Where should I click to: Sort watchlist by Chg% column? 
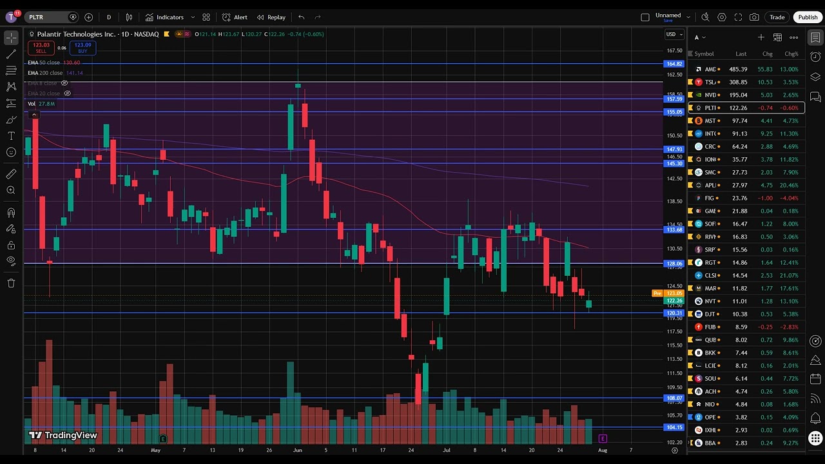(791, 54)
